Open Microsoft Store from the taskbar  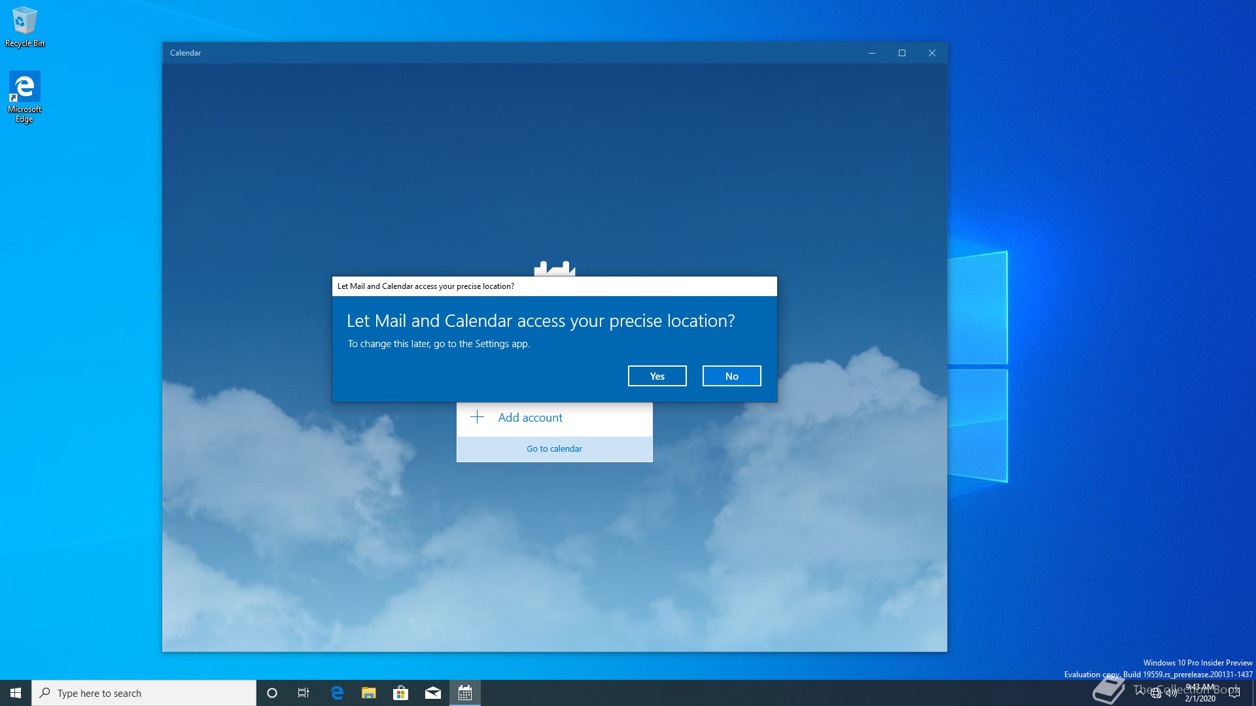400,693
